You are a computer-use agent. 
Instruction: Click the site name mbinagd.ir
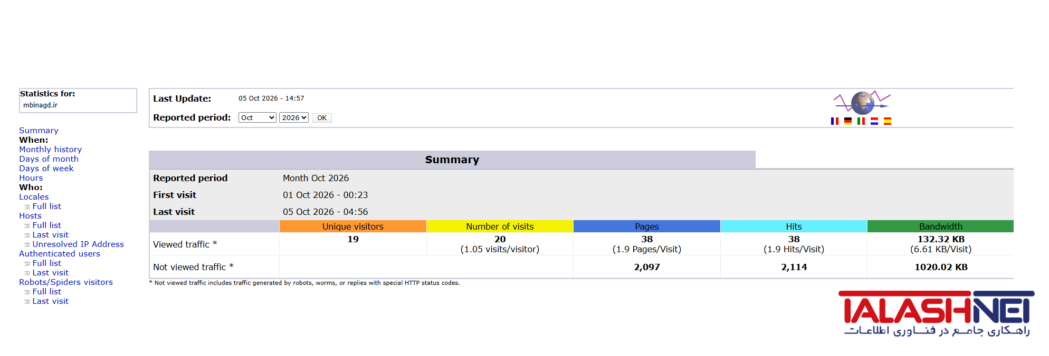point(41,105)
